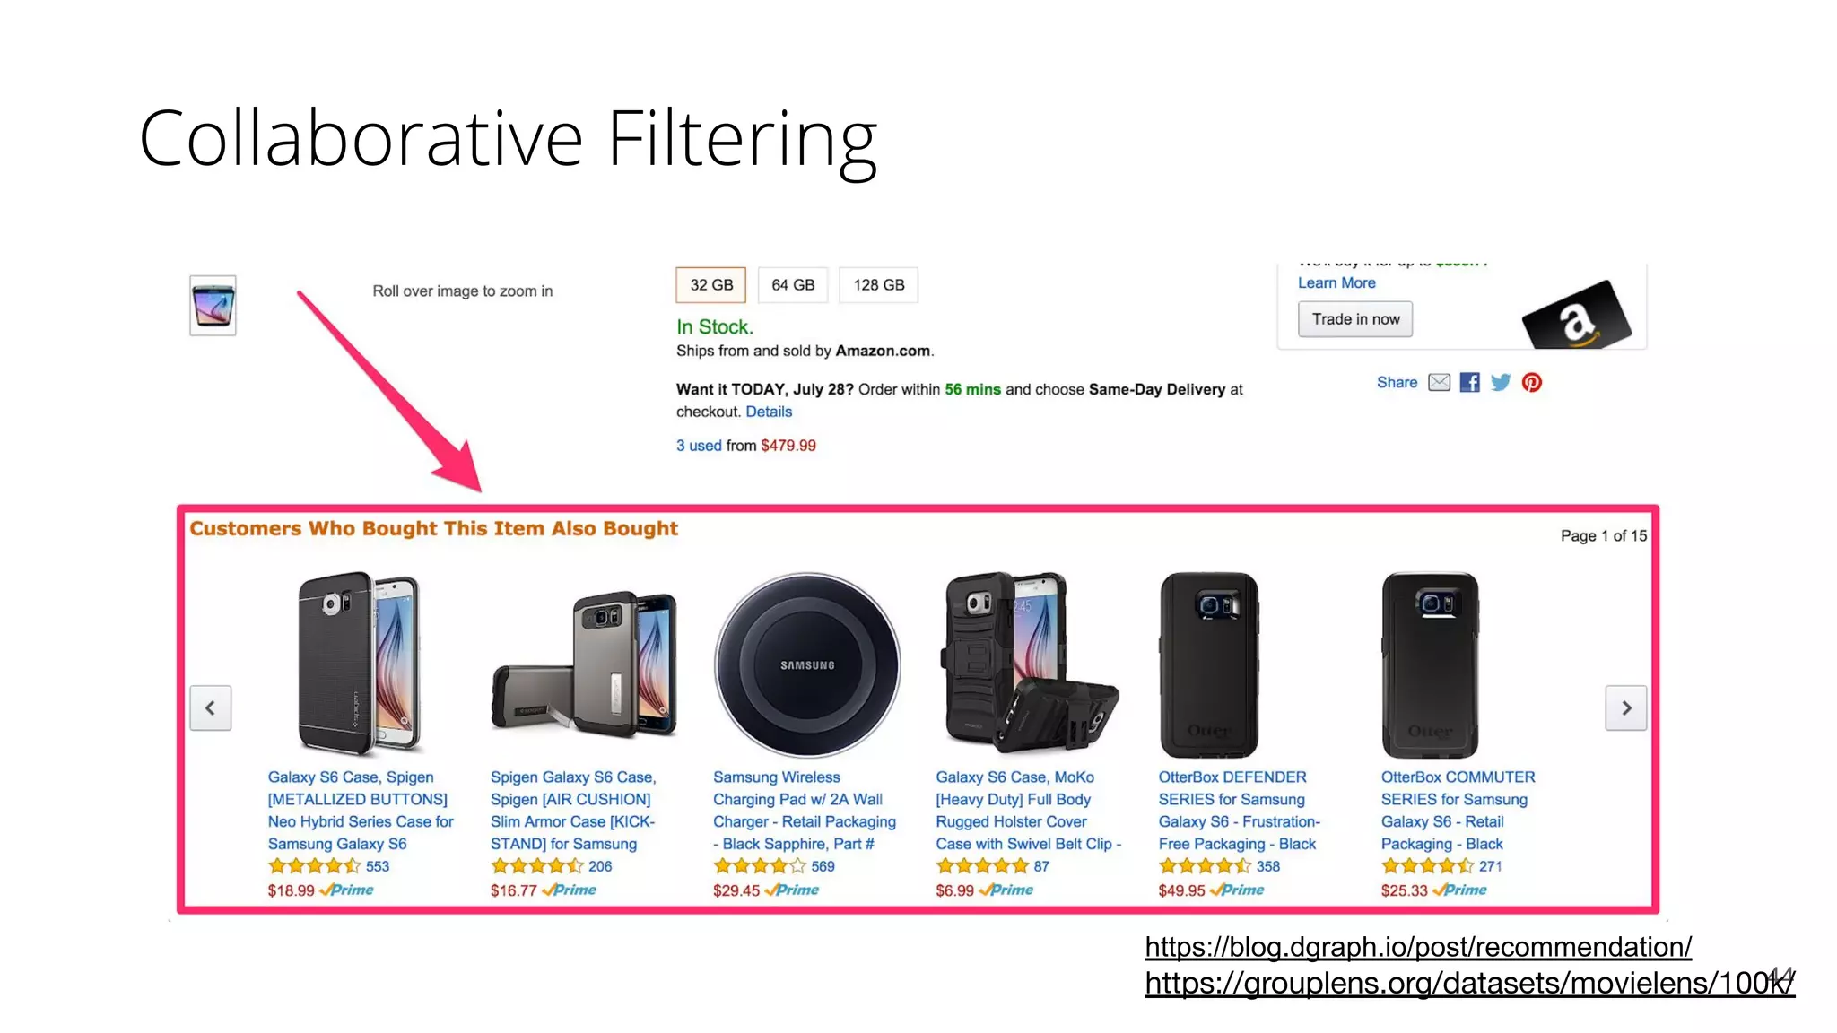Open the 3 used offers link
Viewport: 1837px width, 1033px height.
pyautogui.click(x=699, y=446)
